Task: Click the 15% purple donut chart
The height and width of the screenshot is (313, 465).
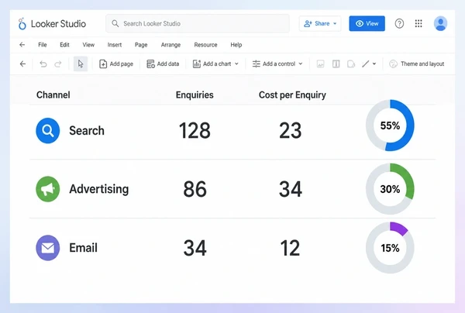Action: [x=390, y=247]
